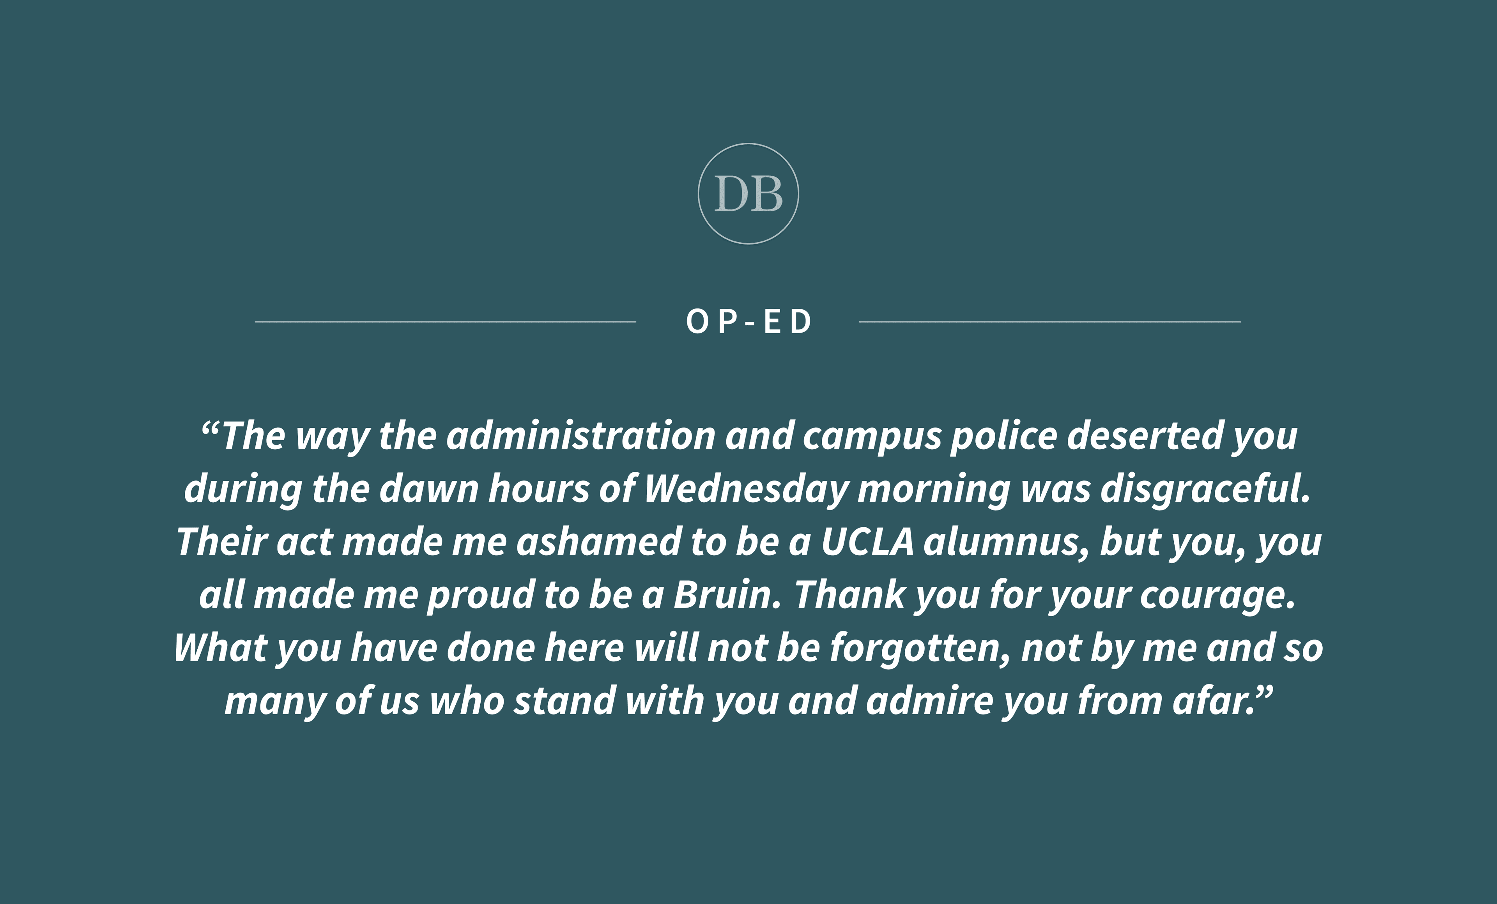Click the word 'administration' in the quote
Screen dimensions: 1497x904
[x=581, y=436]
